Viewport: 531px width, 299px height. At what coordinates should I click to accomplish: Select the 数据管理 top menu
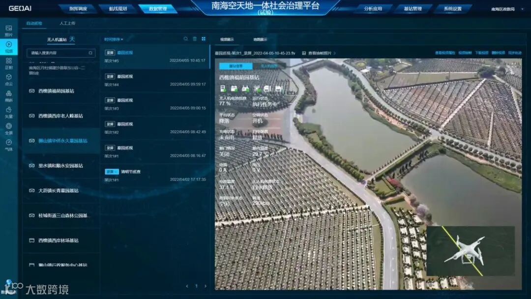pos(158,9)
